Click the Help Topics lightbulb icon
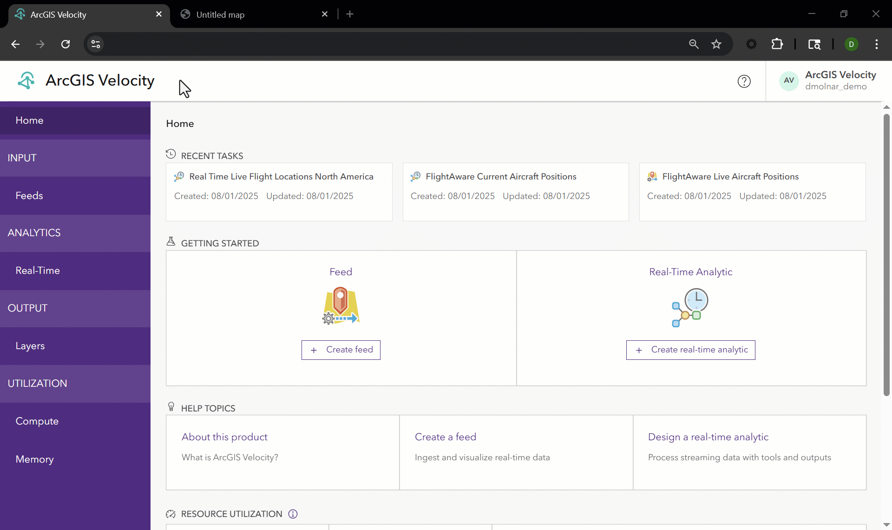The height and width of the screenshot is (530, 892). pos(171,406)
